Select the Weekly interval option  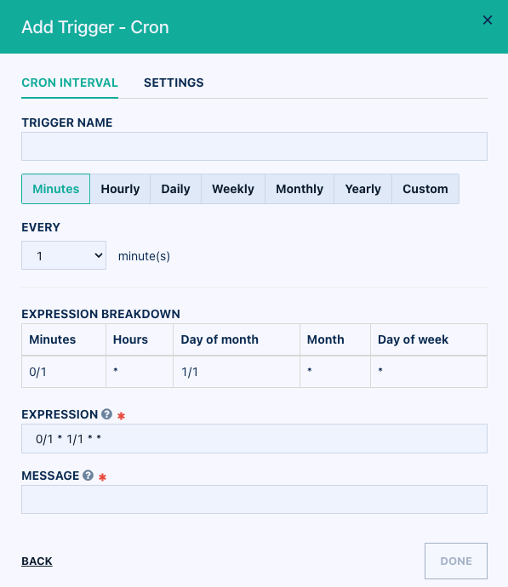click(x=233, y=189)
